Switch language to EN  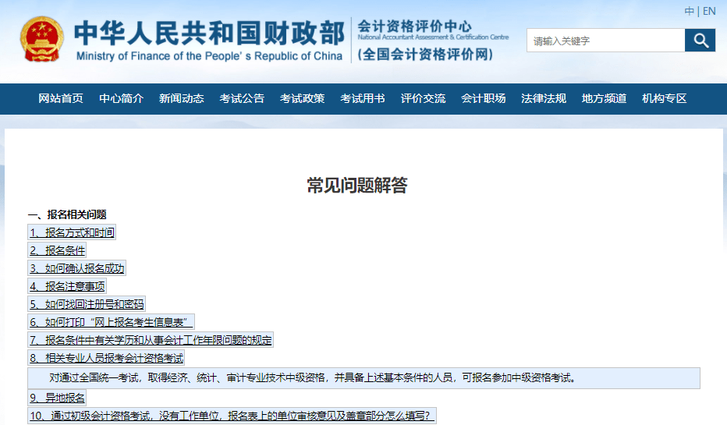pos(709,11)
